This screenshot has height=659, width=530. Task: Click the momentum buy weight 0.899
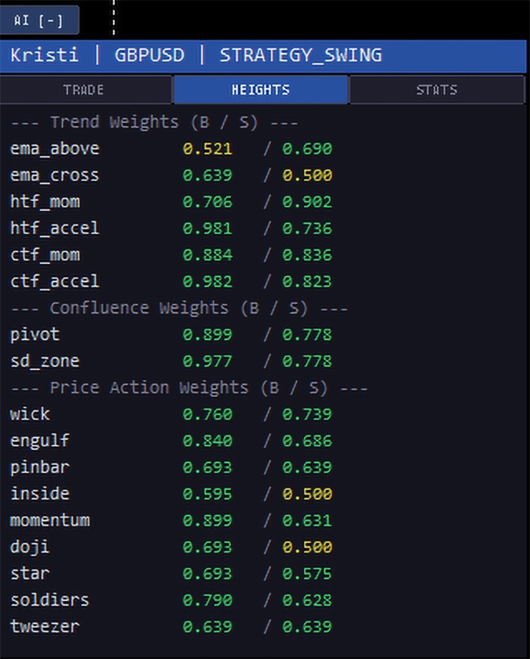tap(208, 520)
